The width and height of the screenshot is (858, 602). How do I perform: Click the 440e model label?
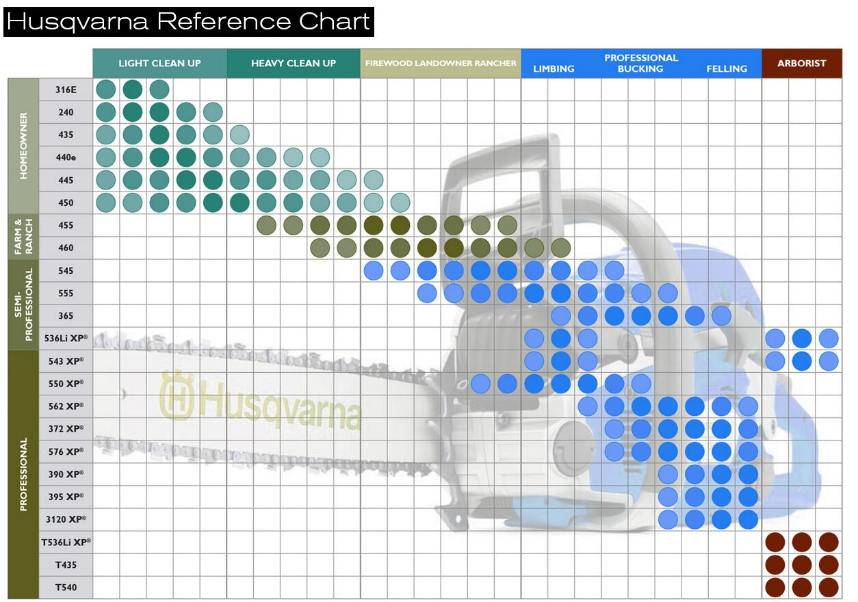[66, 157]
